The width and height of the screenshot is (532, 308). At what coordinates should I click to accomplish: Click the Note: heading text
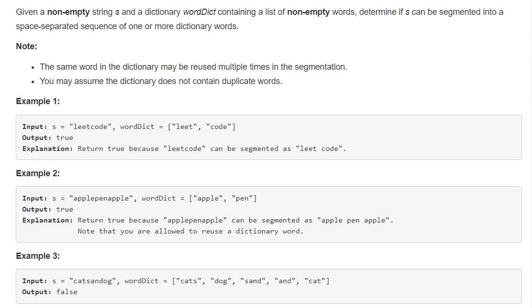(x=26, y=46)
